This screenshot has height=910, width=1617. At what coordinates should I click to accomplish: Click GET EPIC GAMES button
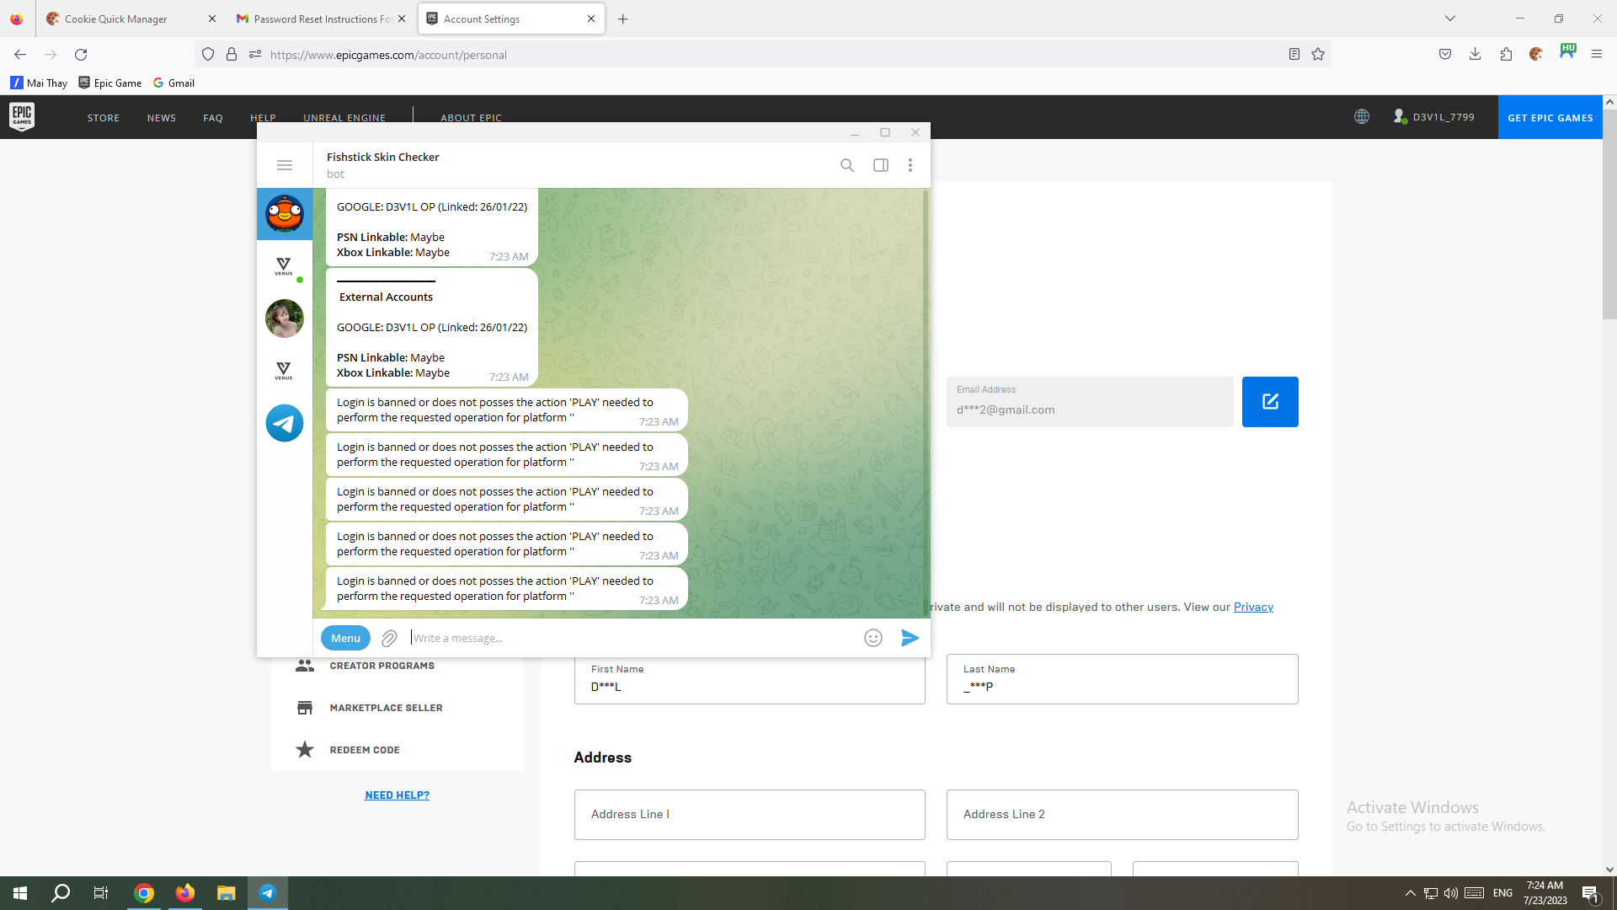point(1550,117)
